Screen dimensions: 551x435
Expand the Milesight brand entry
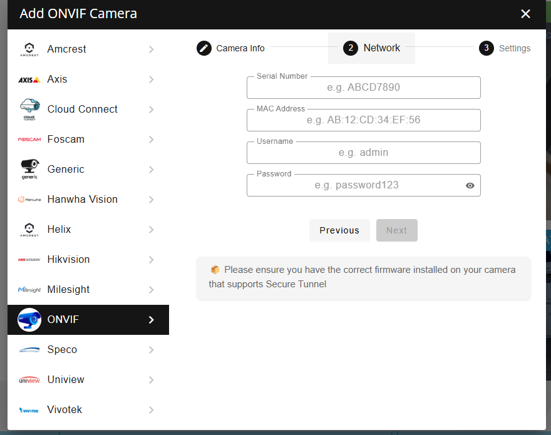coord(151,289)
